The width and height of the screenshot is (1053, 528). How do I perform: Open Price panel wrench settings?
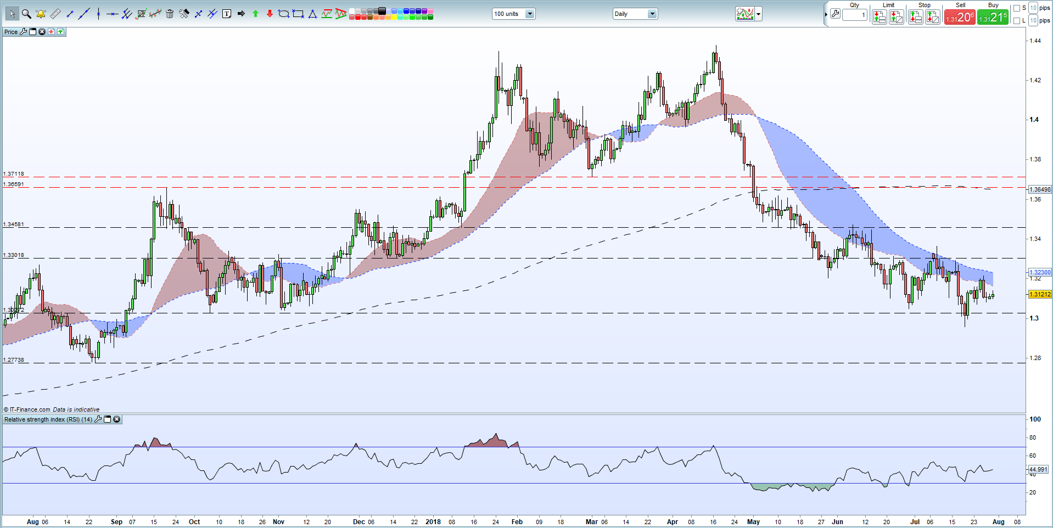coord(23,32)
